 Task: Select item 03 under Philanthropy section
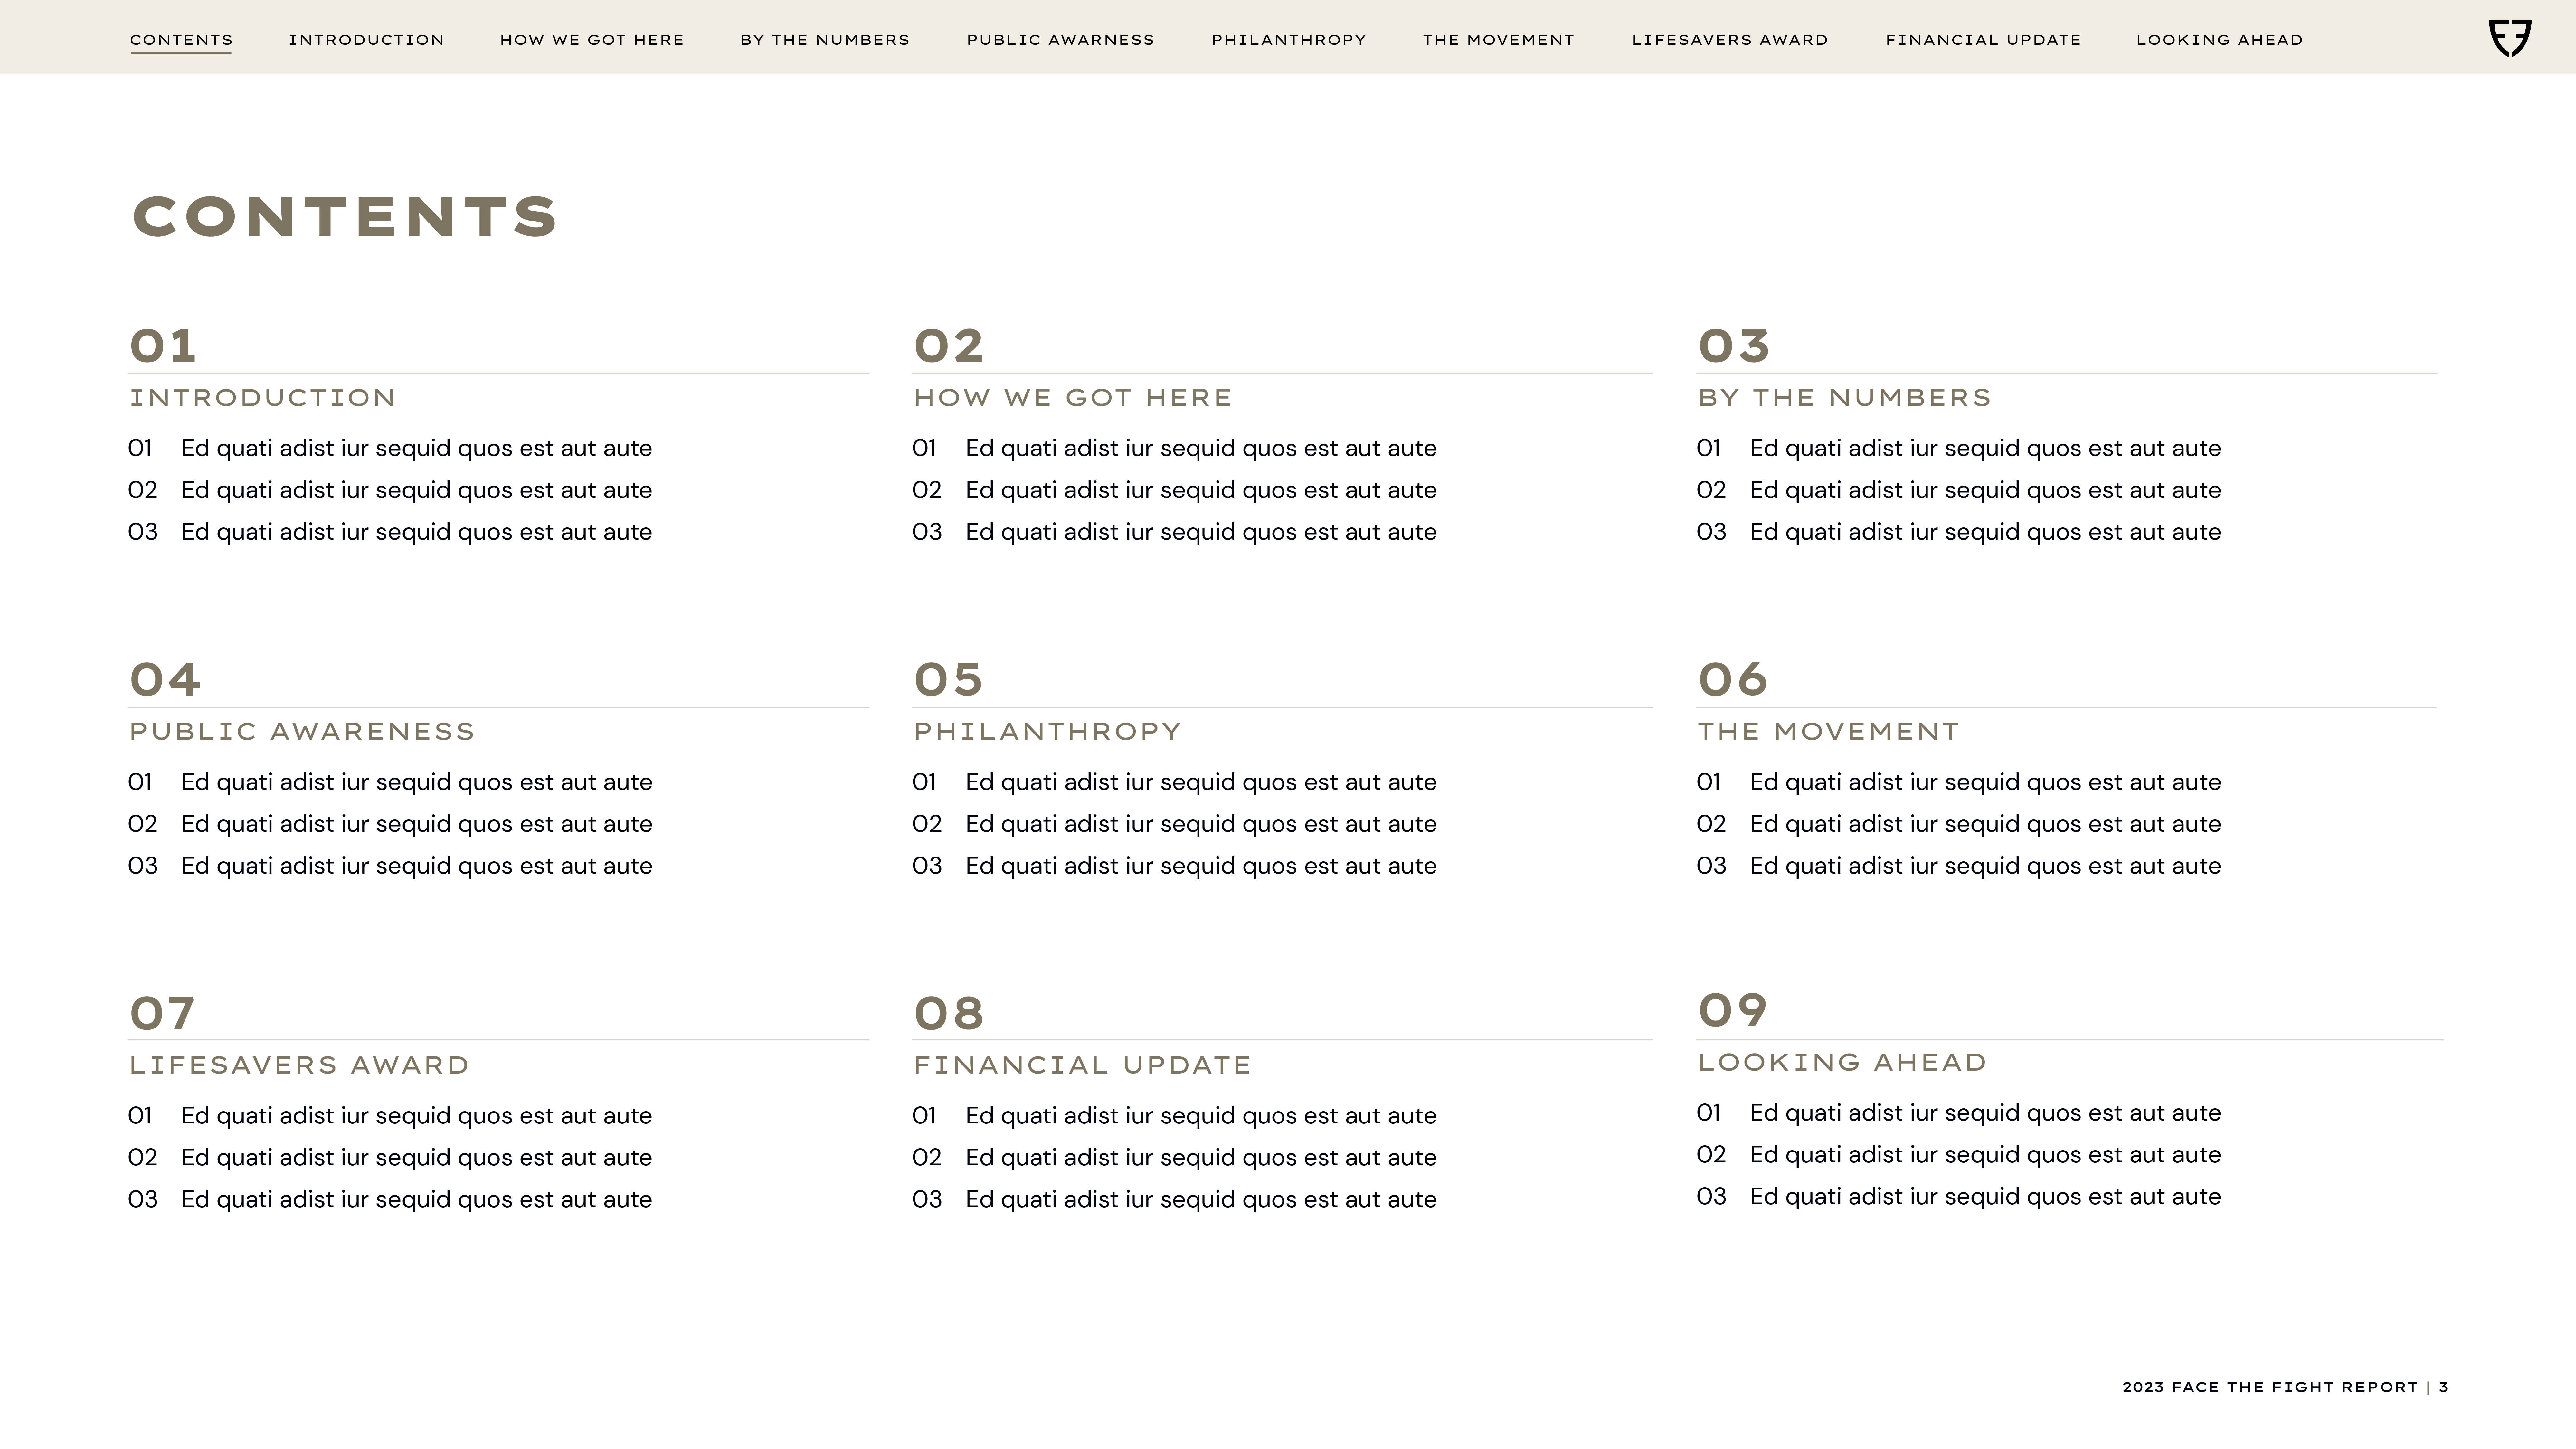click(x=1174, y=867)
